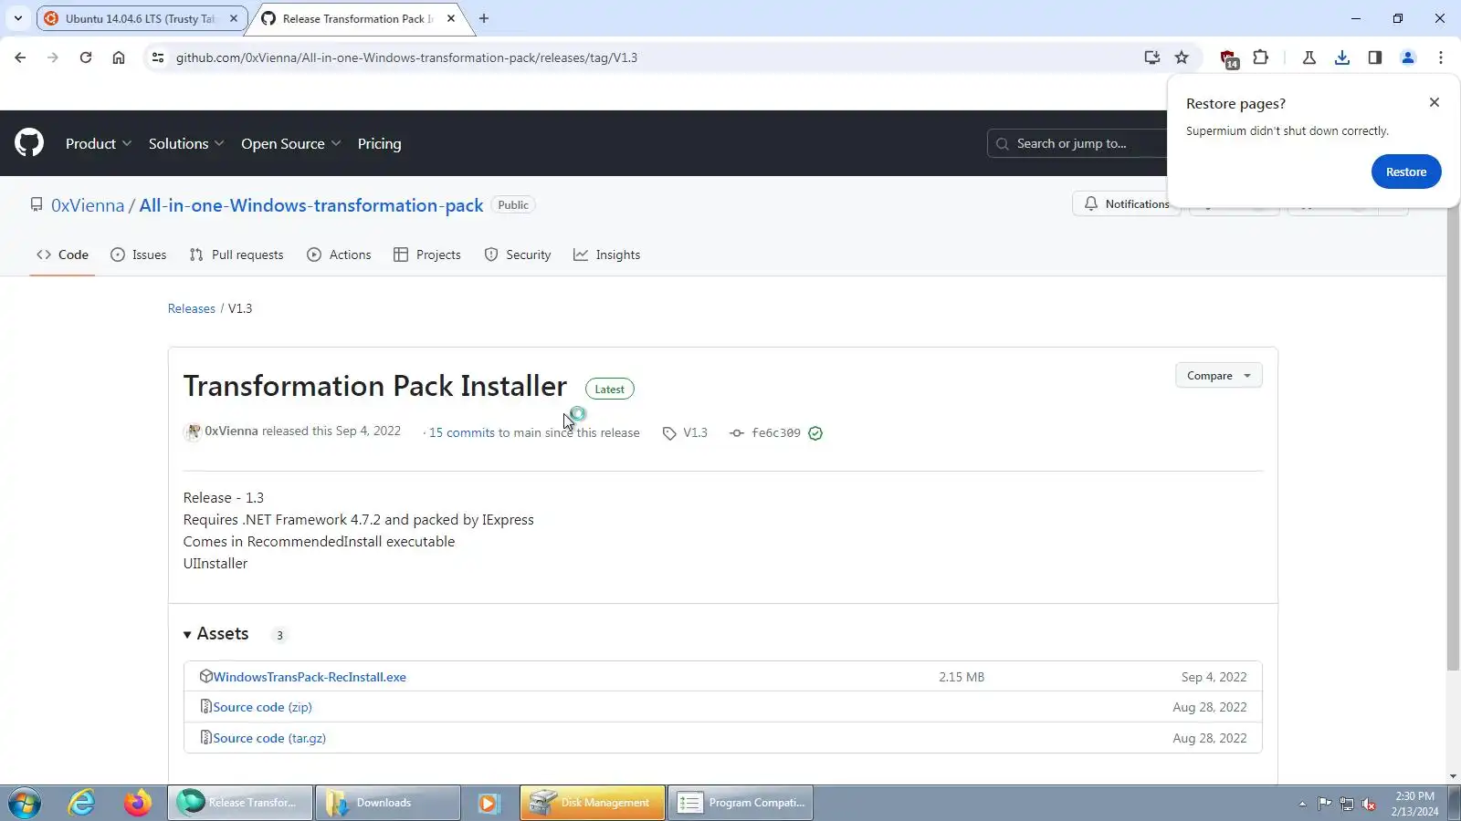Image resolution: width=1461 pixels, height=821 pixels.
Task: Open the Compare dropdown
Action: pos(1219,376)
